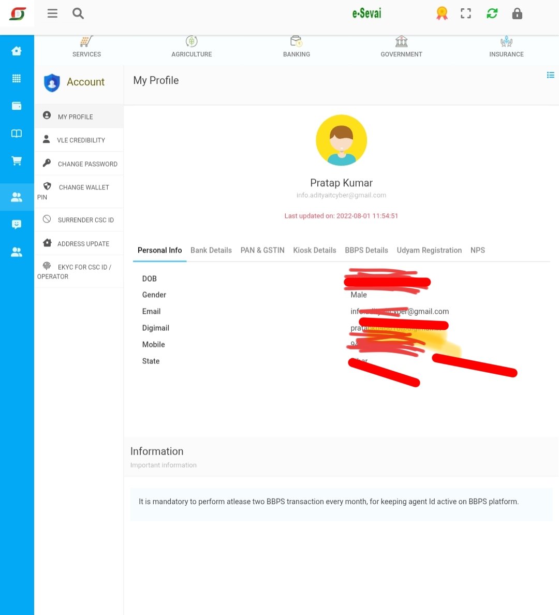
Task: Switch to BBPS Details tab
Action: pos(366,250)
